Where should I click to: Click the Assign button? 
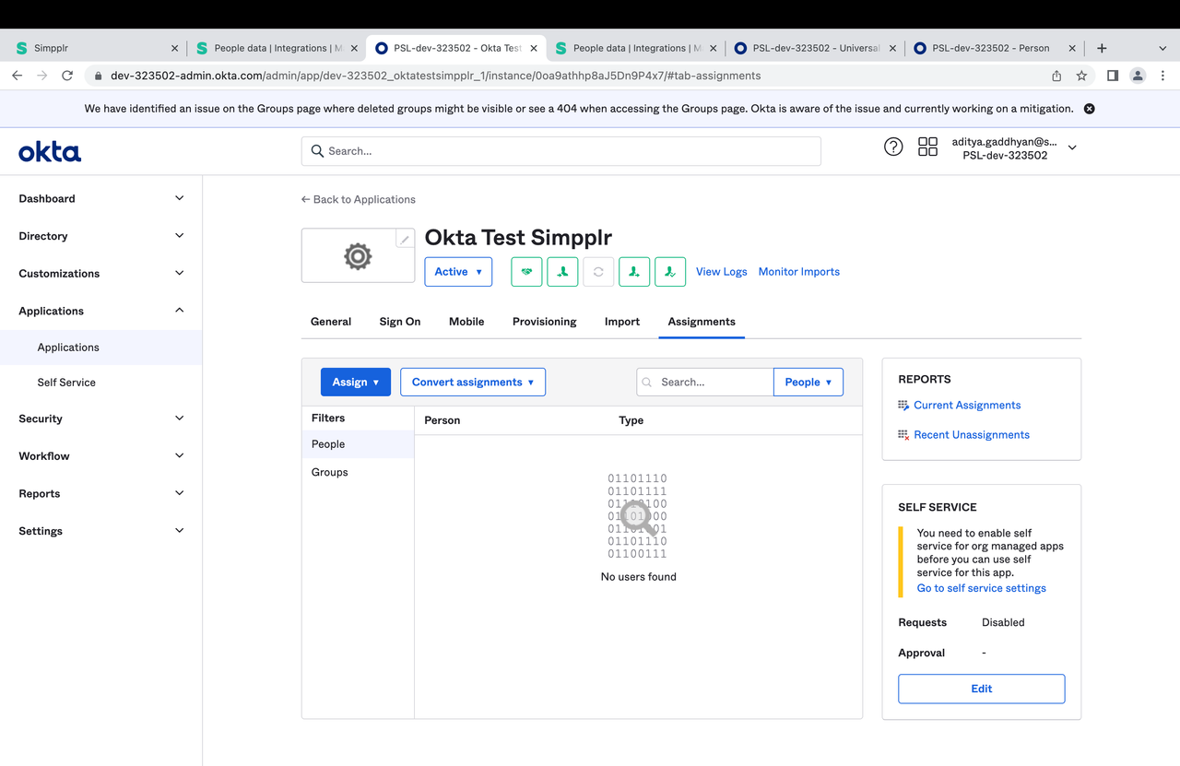[355, 383]
